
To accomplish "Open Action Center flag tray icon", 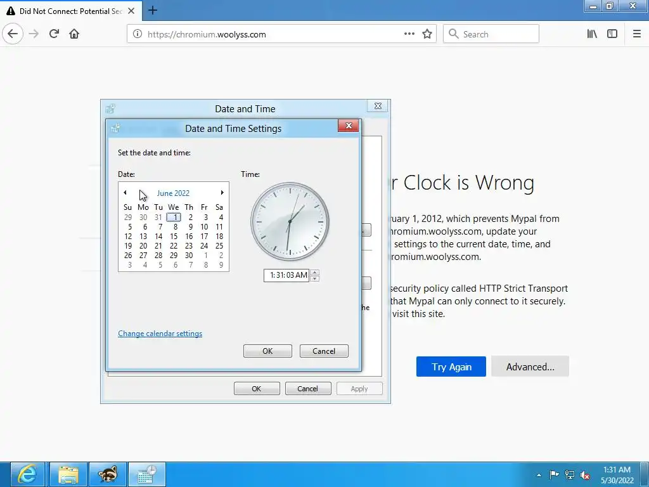I will coord(554,475).
